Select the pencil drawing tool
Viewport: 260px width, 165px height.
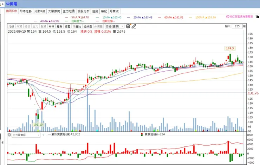point(134,26)
